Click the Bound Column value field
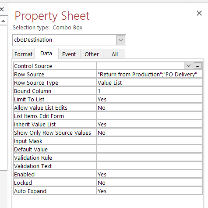Image resolution: width=208 pixels, height=208 pixels. pyautogui.click(x=149, y=91)
